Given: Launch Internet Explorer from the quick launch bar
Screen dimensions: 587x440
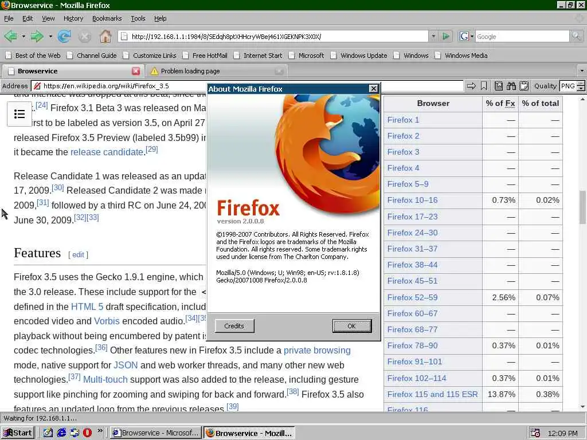Looking at the screenshot, I should coord(61,433).
